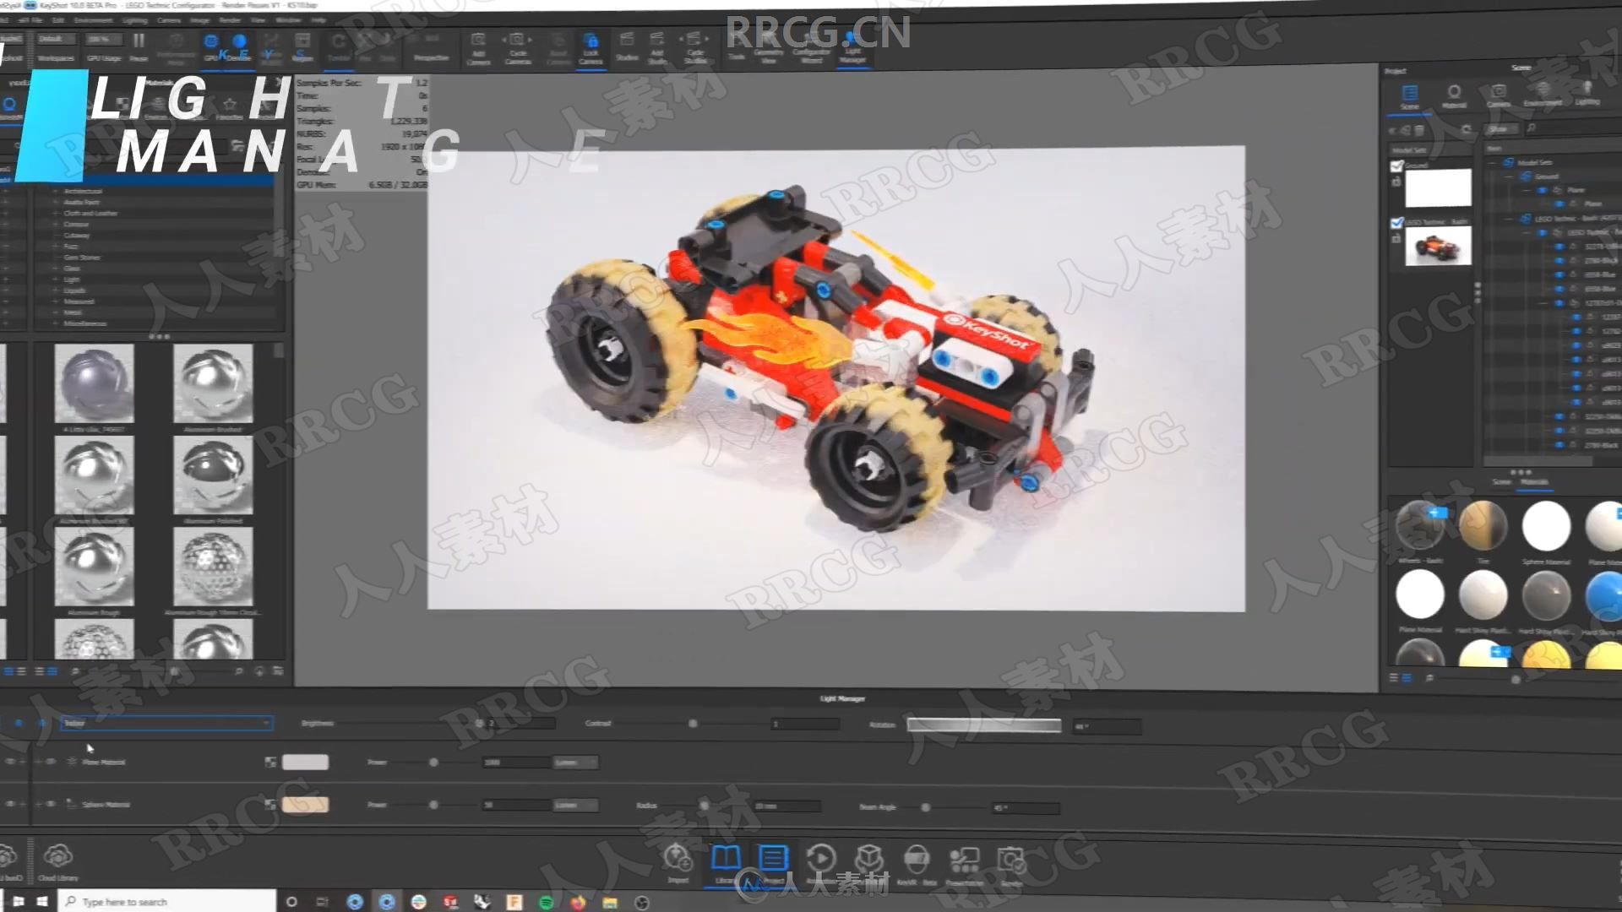Open the Workspaces Default dropdown
1622x912 pixels.
(56, 39)
